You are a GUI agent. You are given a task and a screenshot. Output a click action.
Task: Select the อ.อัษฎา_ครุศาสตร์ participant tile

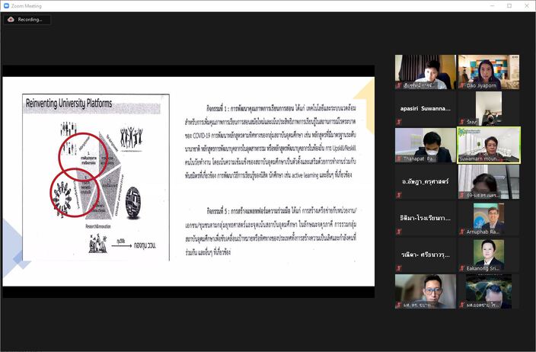[x=426, y=181]
